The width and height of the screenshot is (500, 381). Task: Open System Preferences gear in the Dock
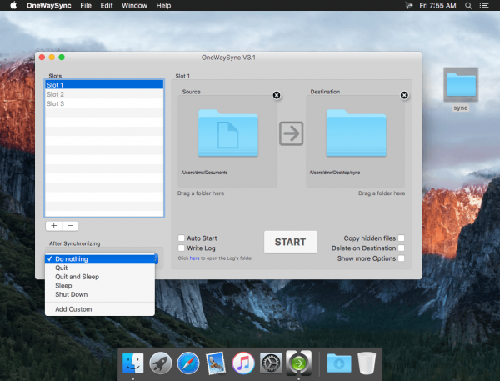pos(271,363)
